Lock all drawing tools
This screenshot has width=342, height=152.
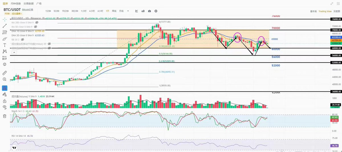point(5,101)
